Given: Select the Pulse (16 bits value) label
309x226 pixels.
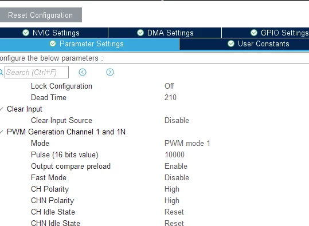Looking at the screenshot, I should pyautogui.click(x=65, y=155).
